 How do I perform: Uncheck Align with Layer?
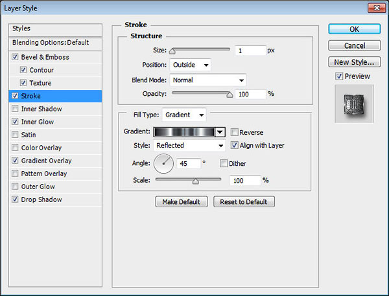pos(234,145)
